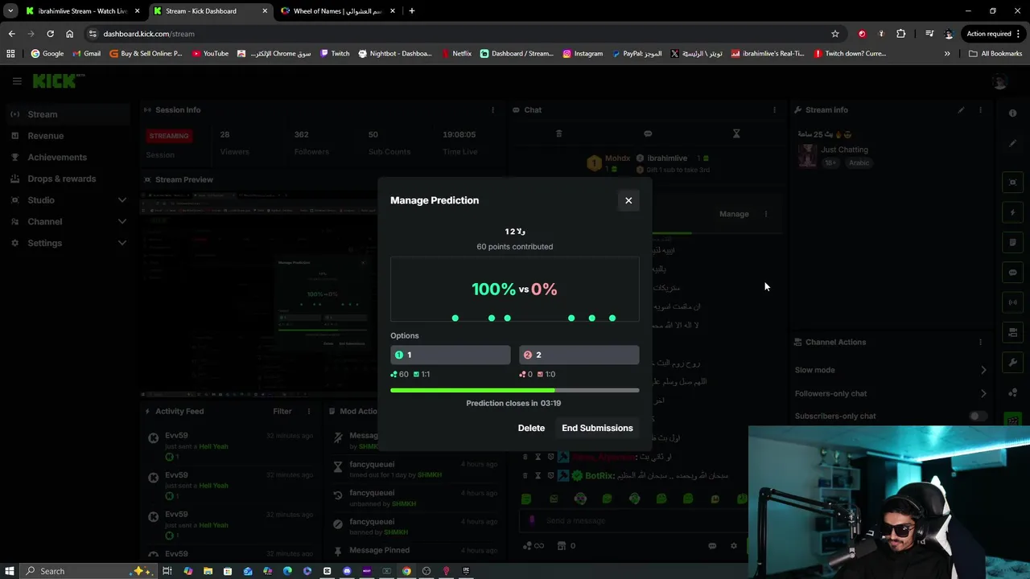Screen dimensions: 1030x579
Task: Click the user avatar in dashboard header
Action: [x=1000, y=81]
